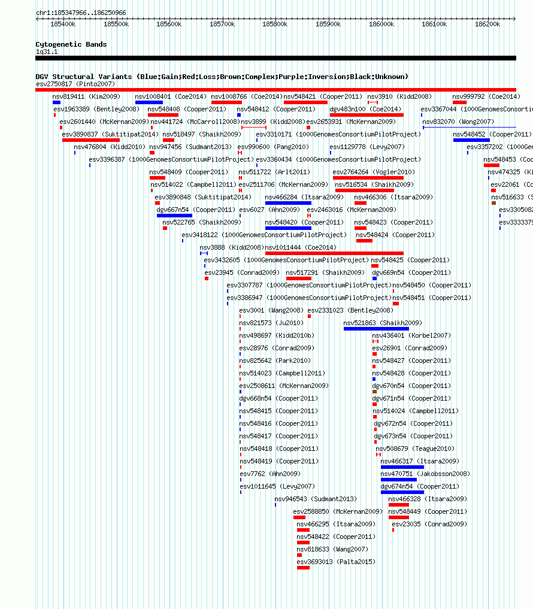
Task: Open nsv819411 (Kim2009) variant label
Action: pos(87,96)
